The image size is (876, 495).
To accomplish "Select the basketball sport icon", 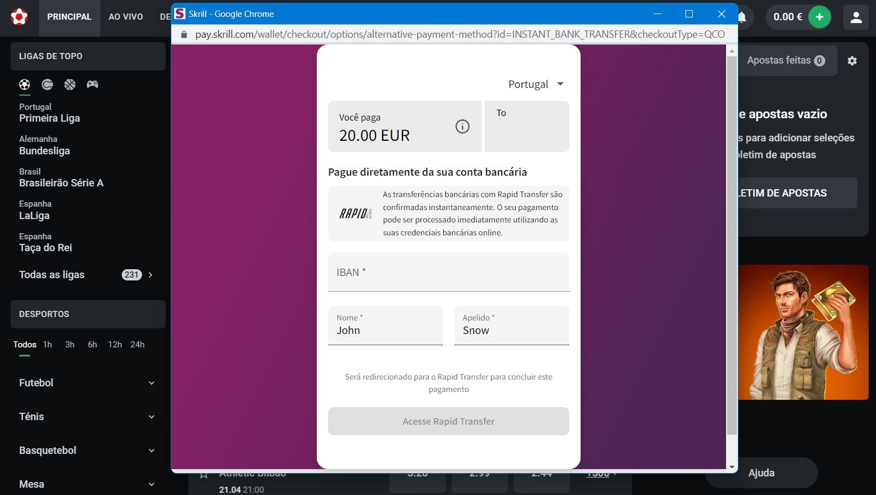I will click(70, 84).
